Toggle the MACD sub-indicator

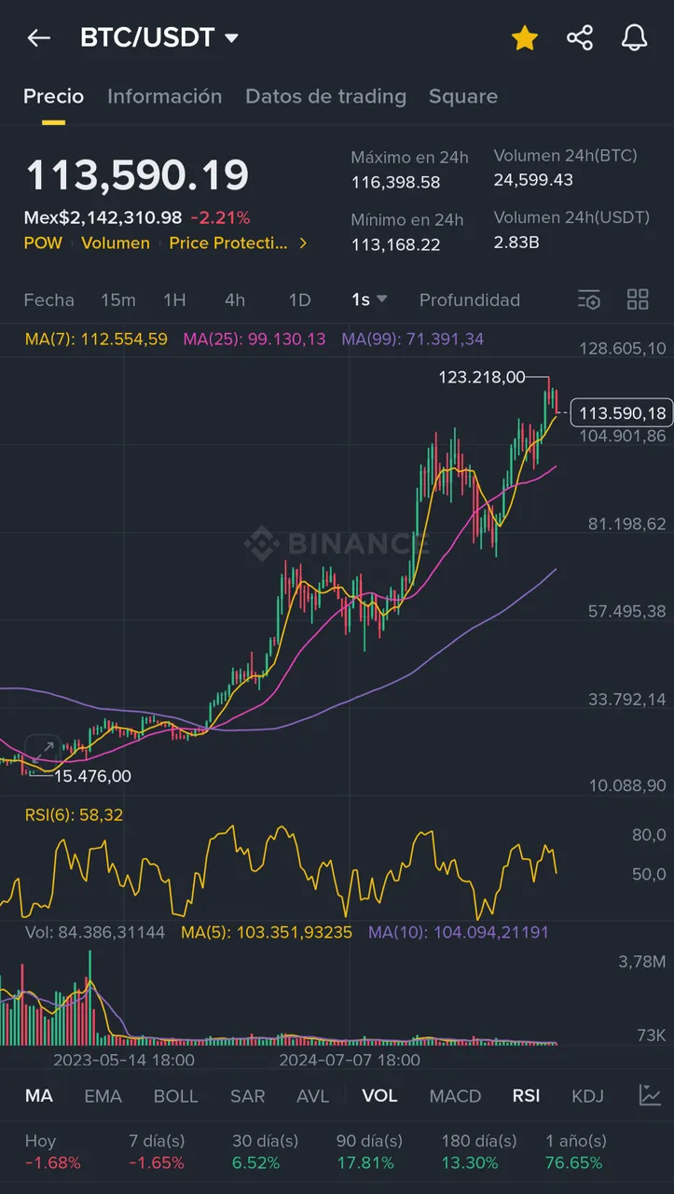click(455, 1095)
